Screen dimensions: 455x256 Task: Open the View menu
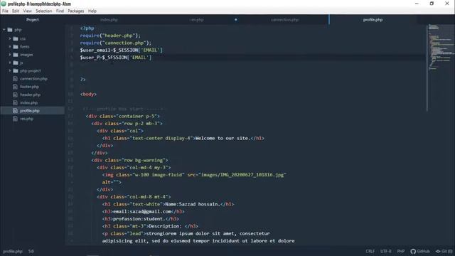(27, 11)
